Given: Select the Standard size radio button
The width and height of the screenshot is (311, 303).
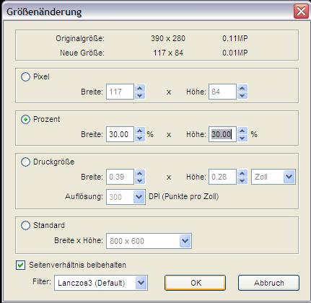Looking at the screenshot, I should [x=25, y=225].
